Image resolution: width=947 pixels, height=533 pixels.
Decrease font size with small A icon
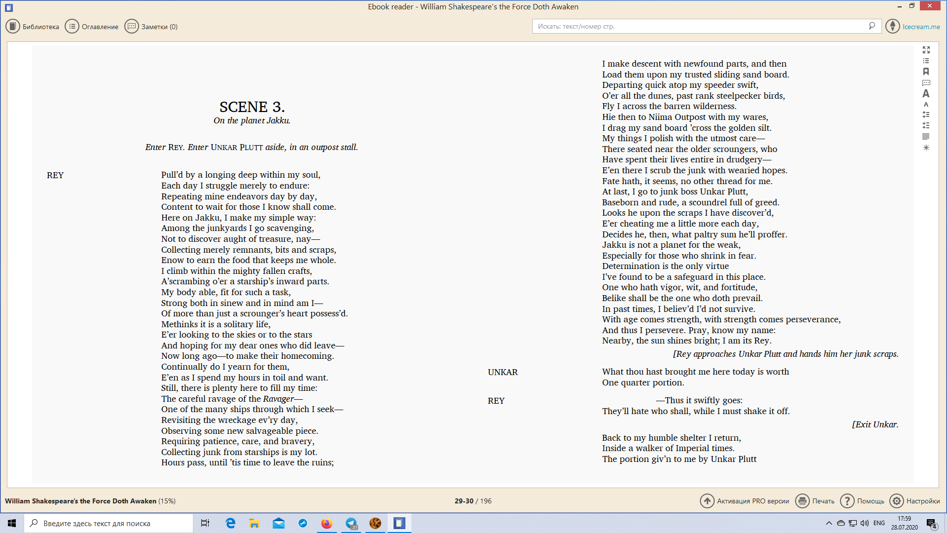pos(926,105)
